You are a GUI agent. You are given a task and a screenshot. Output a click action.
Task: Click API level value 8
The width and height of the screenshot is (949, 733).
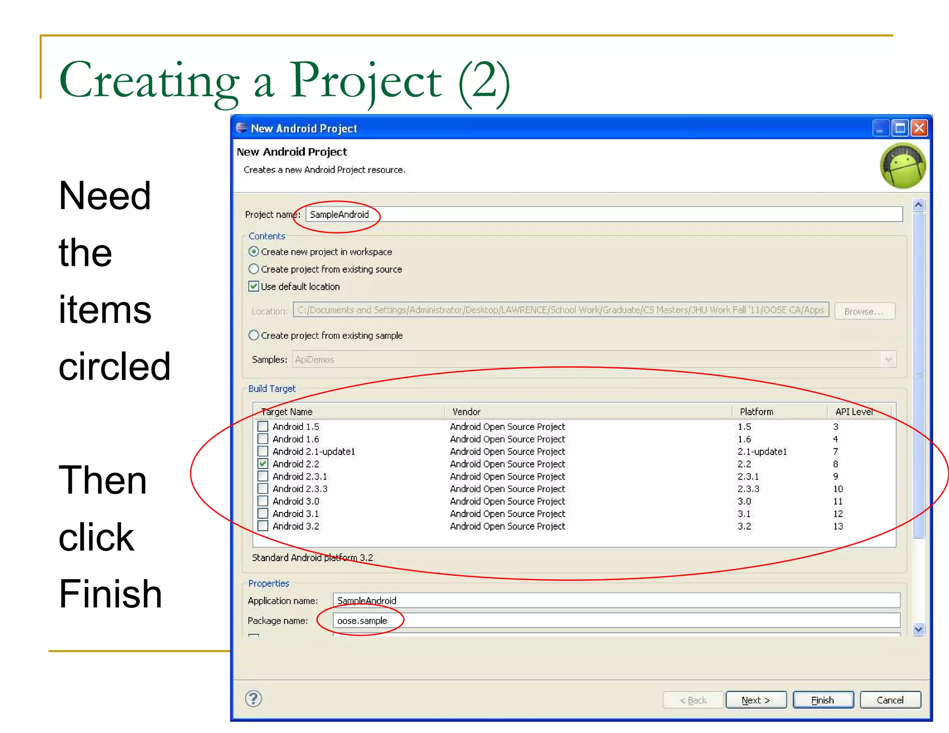tap(835, 464)
